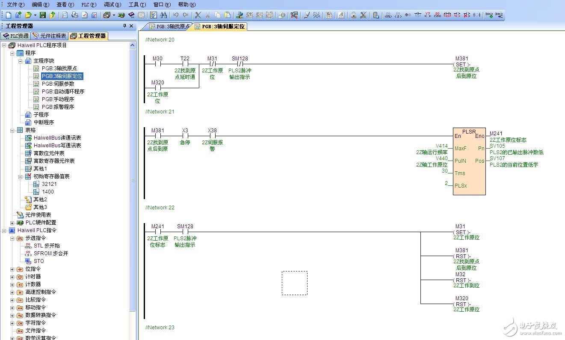Collapse the 主程序块 tree node

21,61
